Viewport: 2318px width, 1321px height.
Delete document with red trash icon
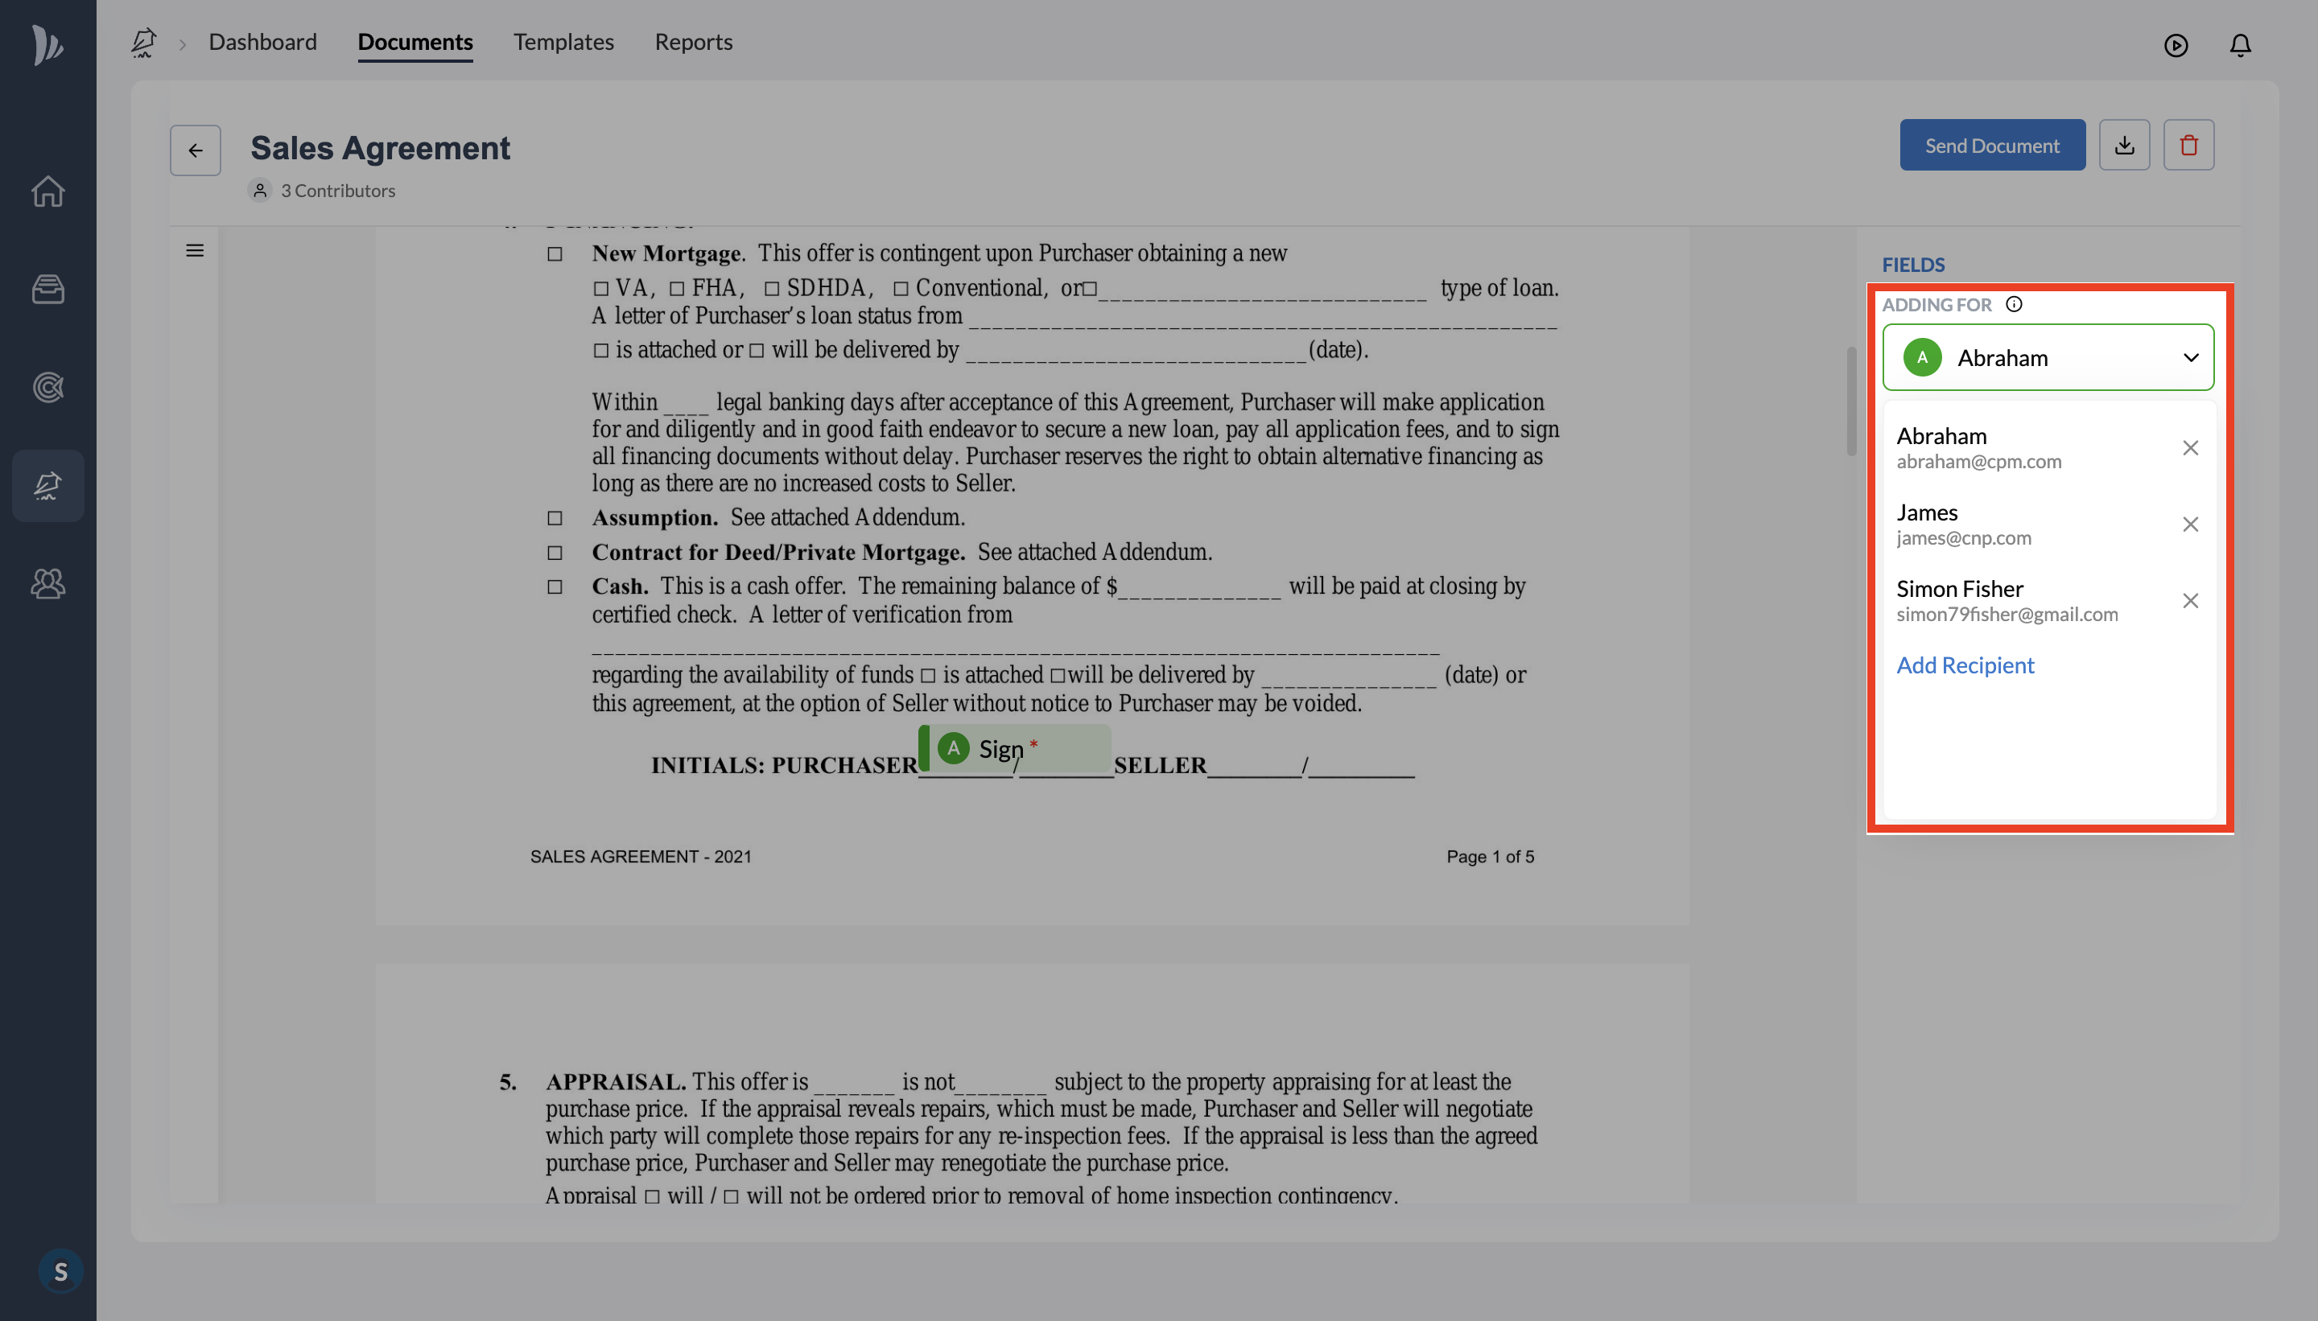click(x=2188, y=145)
